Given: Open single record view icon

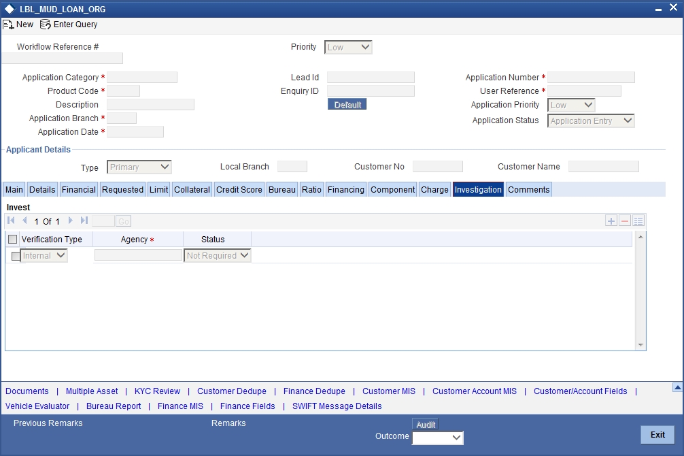Looking at the screenshot, I should pos(638,221).
